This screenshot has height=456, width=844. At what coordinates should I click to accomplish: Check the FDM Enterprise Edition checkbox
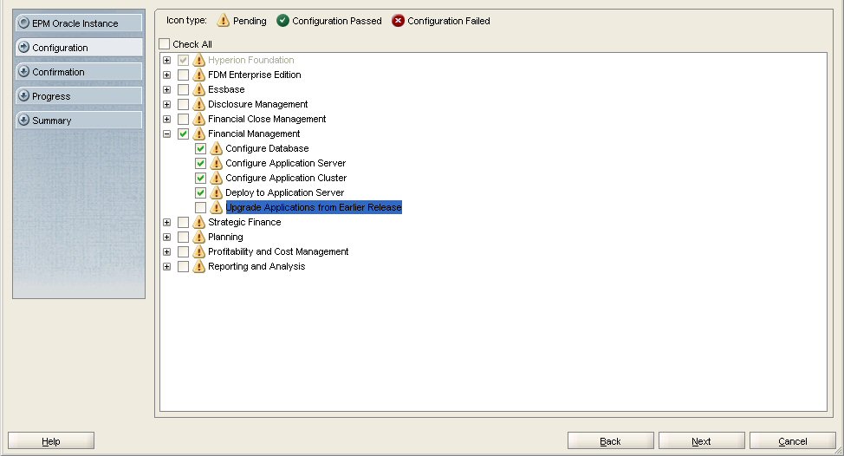183,75
